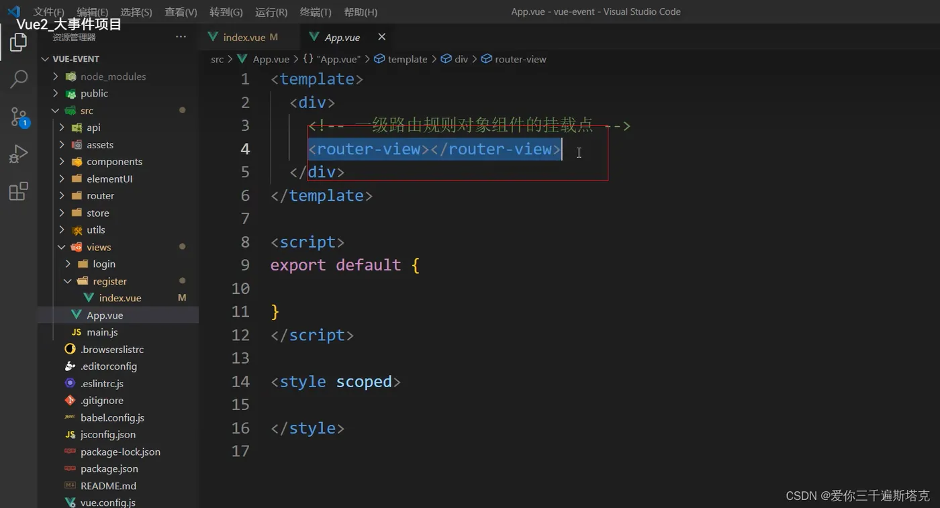Viewport: 940px width, 508px height.
Task: Select App.vue in the file tree
Action: (x=118, y=315)
